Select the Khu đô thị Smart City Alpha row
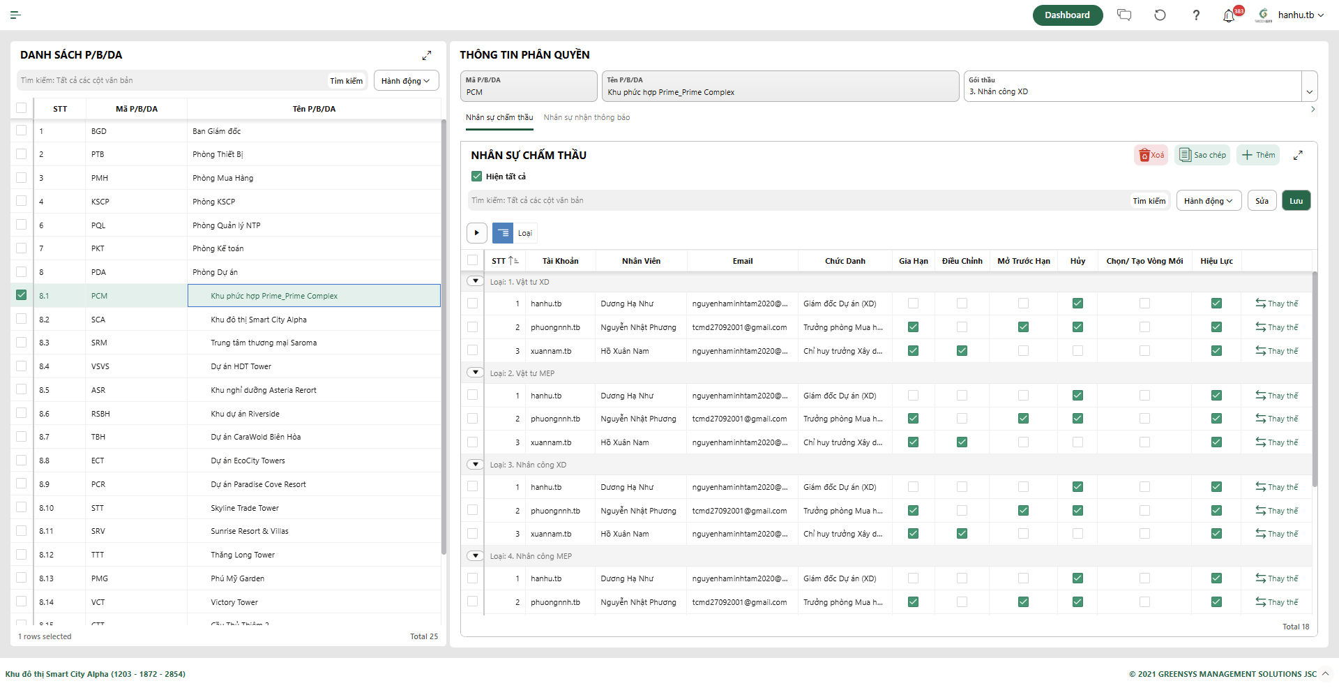 (226, 320)
